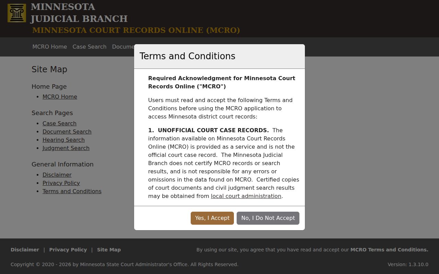Open MCRO Terms and Conditions footer link

point(389,250)
